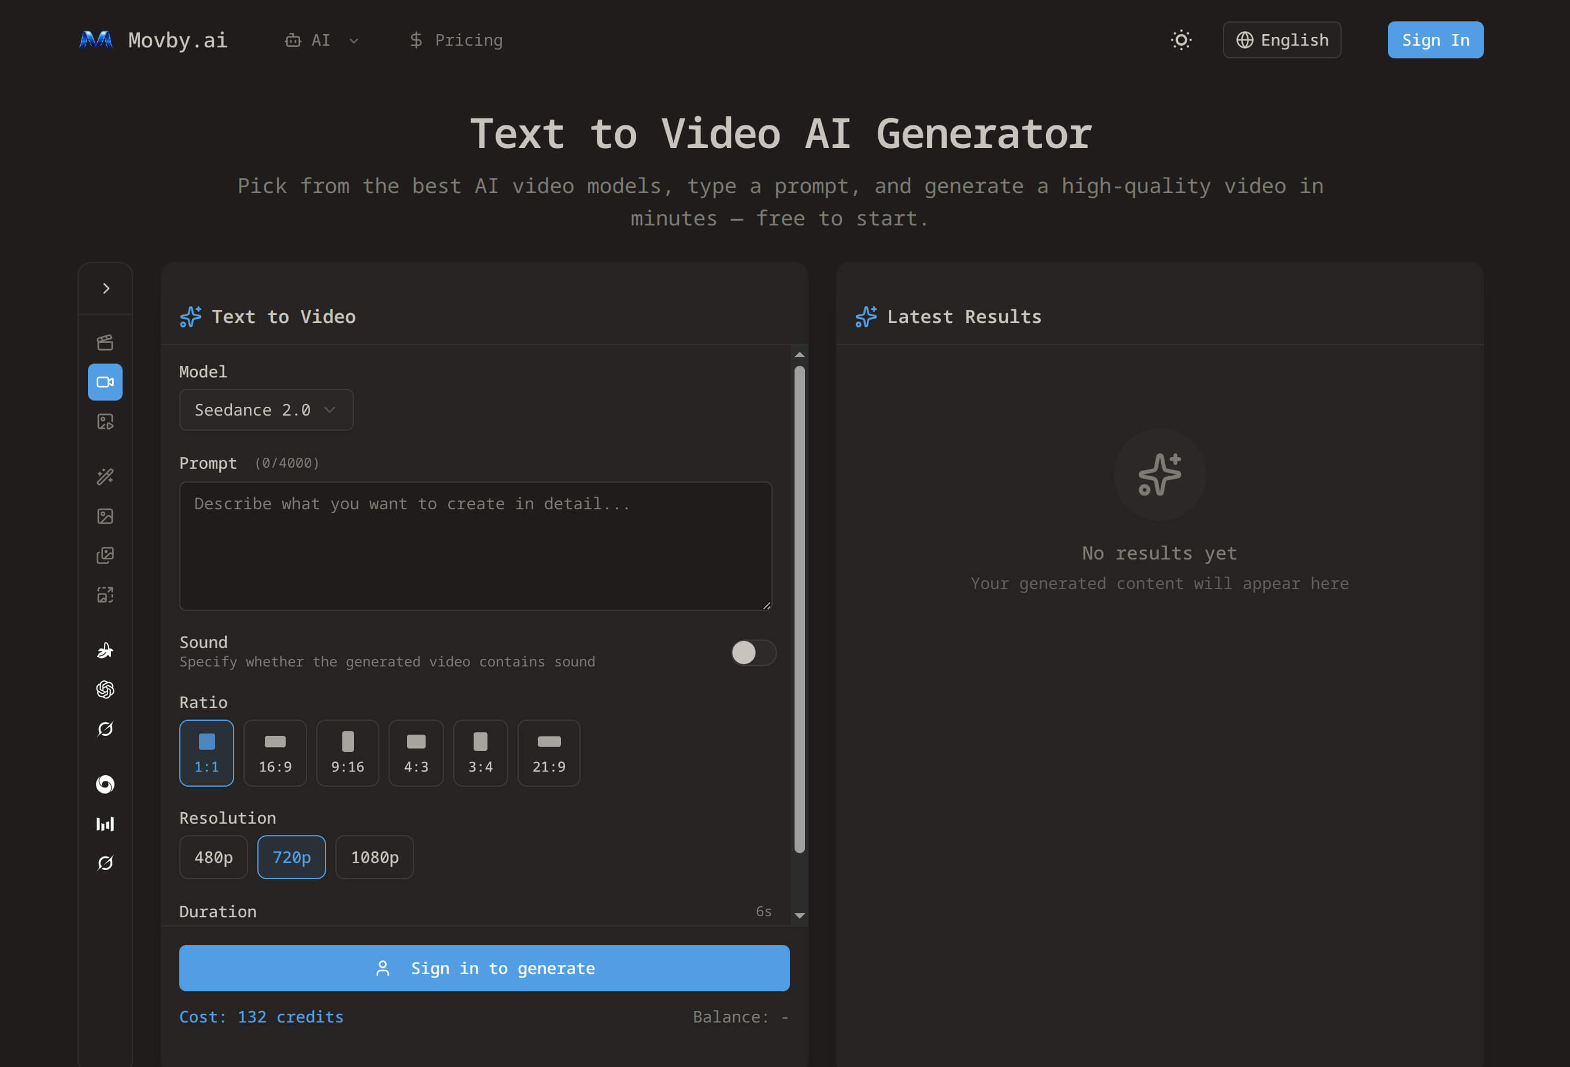
Task: Select the 1:1 ratio option
Action: coord(206,753)
